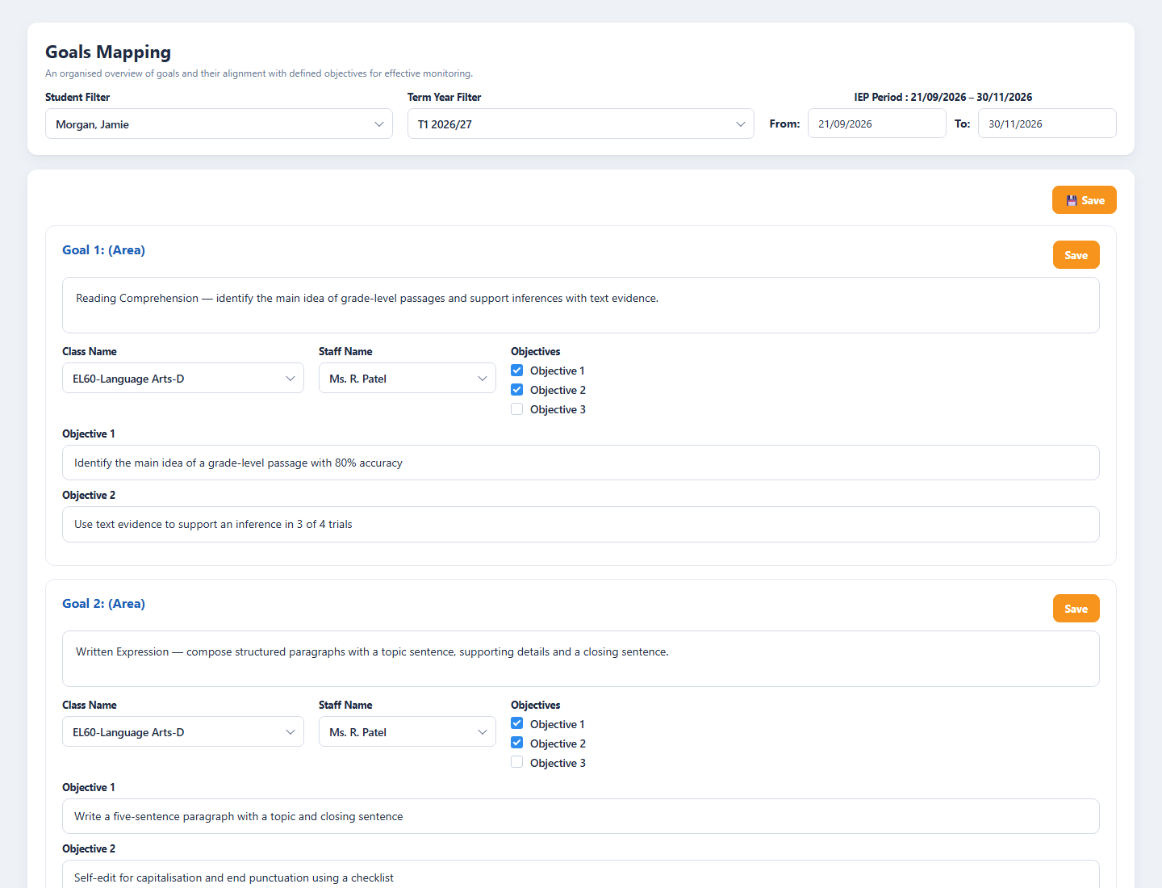Click the Goal 1: (Area) heading
Screen dimensions: 1162x888
pyautogui.click(x=103, y=250)
